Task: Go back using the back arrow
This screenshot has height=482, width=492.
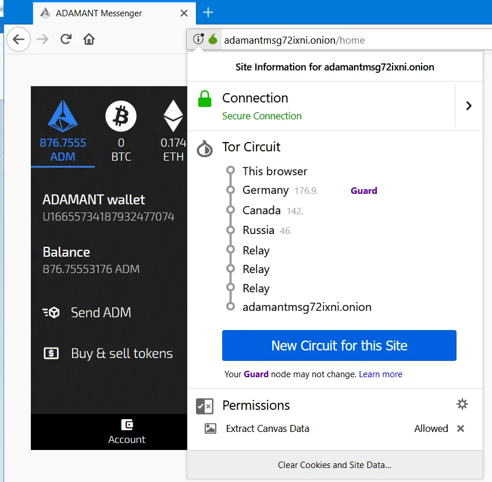Action: pos(19,39)
